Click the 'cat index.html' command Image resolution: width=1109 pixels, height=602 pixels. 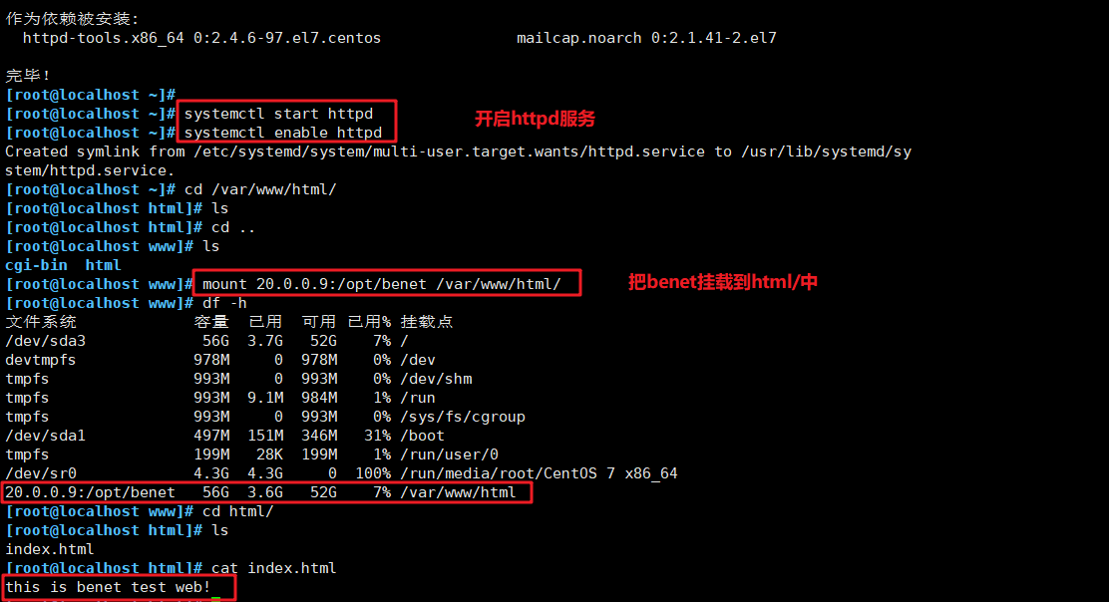coord(273,568)
